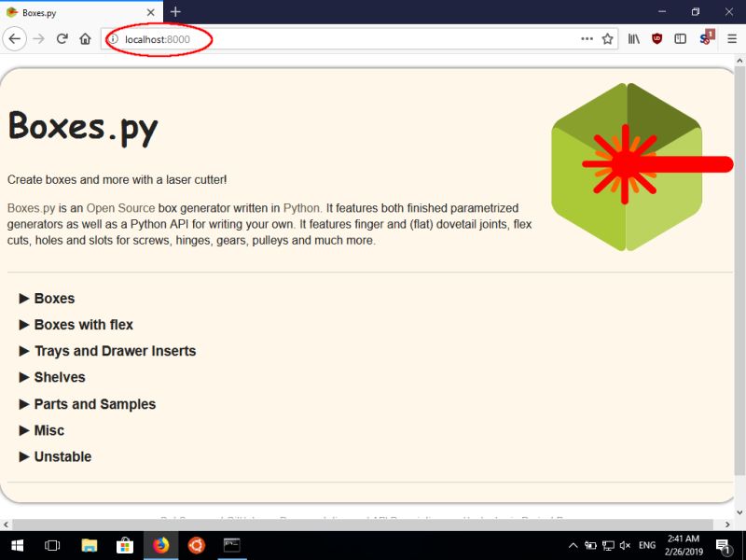Launch Ubuntu from the taskbar
The width and height of the screenshot is (746, 560).
[195, 544]
